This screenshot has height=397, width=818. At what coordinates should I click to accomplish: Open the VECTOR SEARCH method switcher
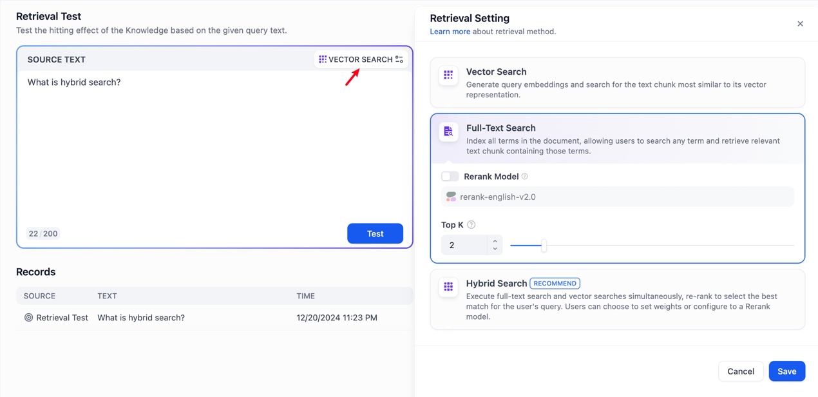(x=360, y=59)
